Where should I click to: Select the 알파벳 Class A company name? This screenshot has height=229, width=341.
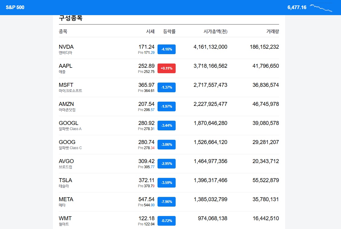point(70,129)
